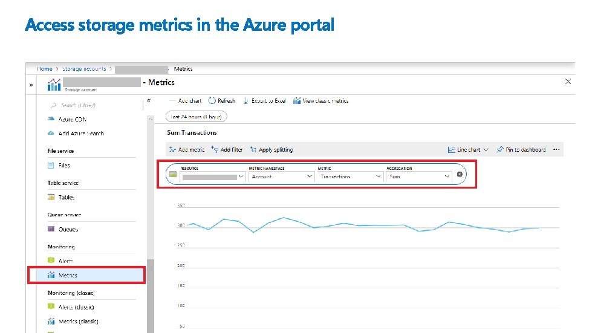Expand the portal side menu chevron
Screen dimensions: 592x333
[31, 85]
